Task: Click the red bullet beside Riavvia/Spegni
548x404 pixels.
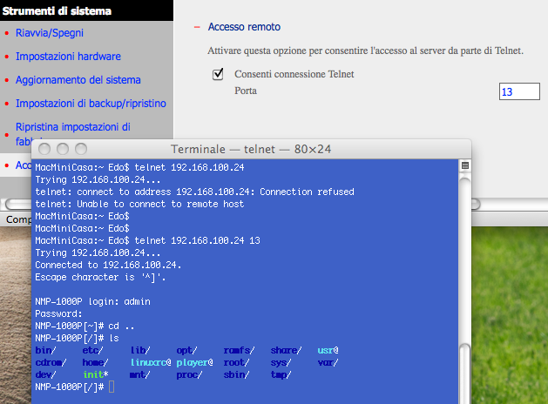Action: tap(7, 33)
